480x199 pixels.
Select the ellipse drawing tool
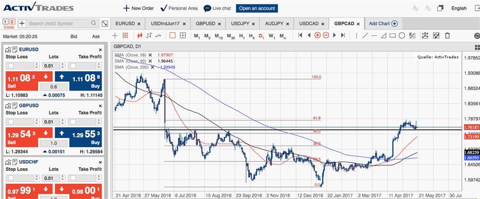(x=402, y=35)
